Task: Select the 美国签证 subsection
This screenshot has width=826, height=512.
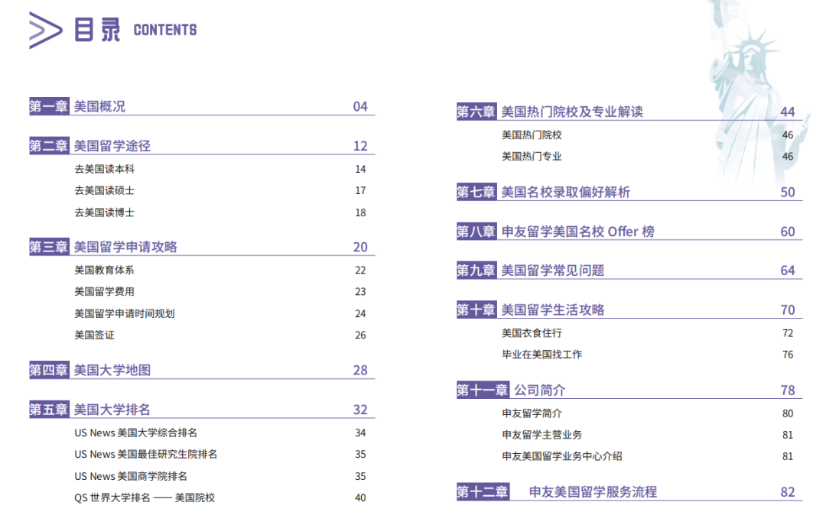Action: click(89, 335)
